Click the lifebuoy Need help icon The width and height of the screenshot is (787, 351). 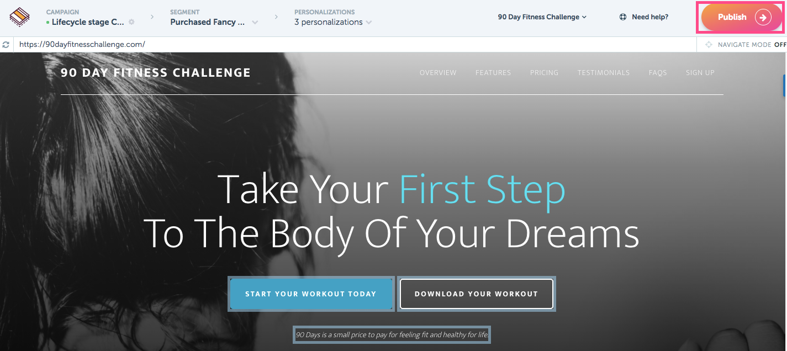point(623,17)
